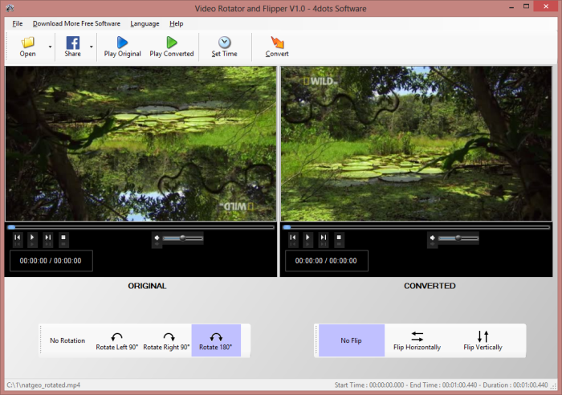Select the No Rotation option

(x=67, y=340)
